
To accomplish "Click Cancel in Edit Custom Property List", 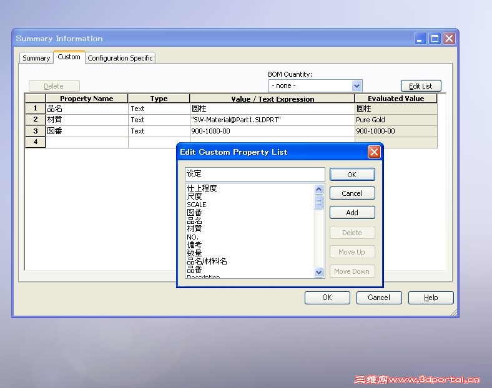I will coord(352,193).
